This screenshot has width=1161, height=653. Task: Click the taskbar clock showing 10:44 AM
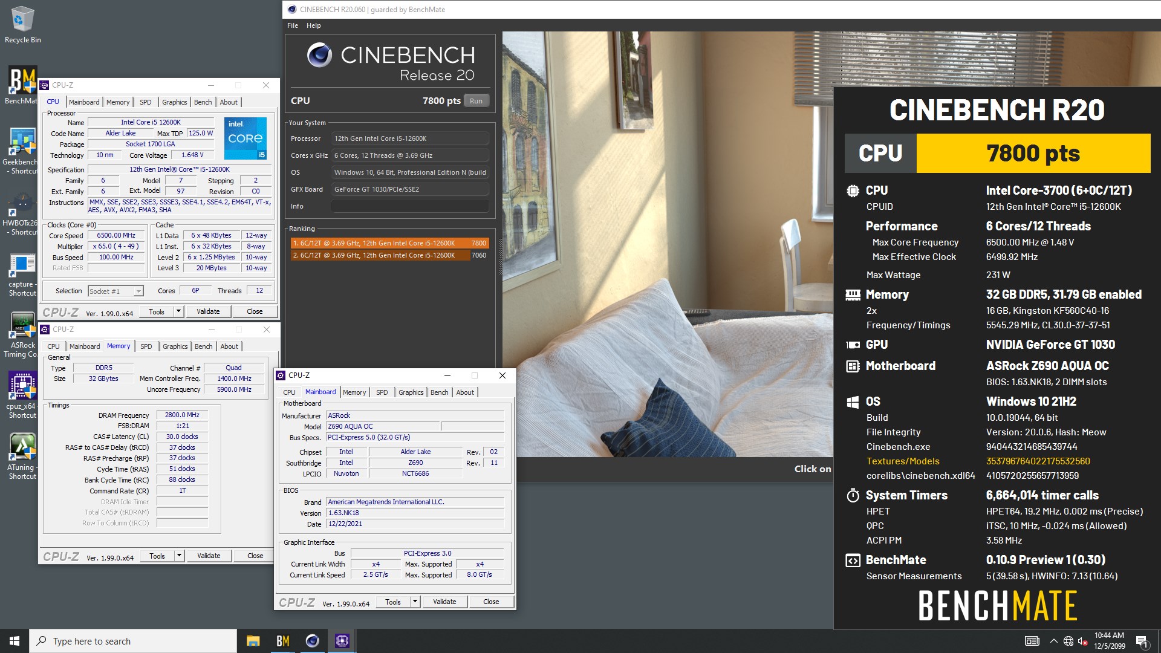pyautogui.click(x=1109, y=641)
